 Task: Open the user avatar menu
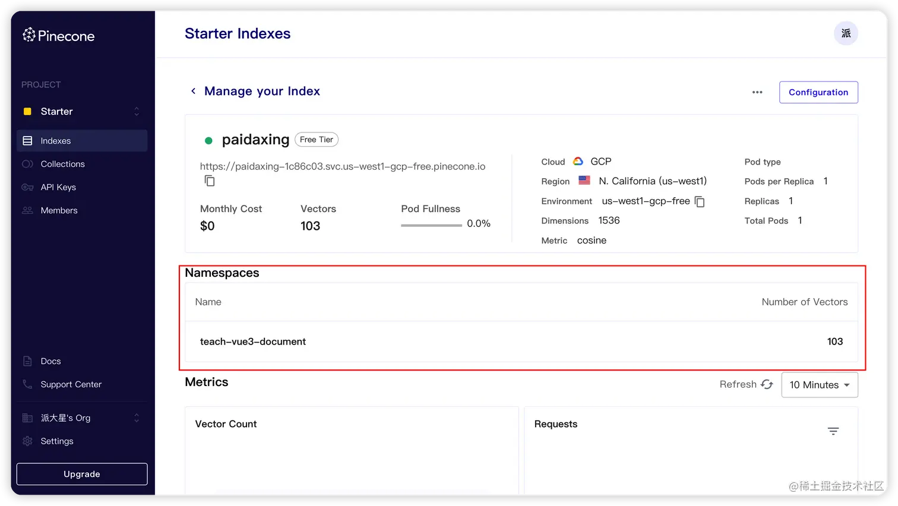[846, 33]
